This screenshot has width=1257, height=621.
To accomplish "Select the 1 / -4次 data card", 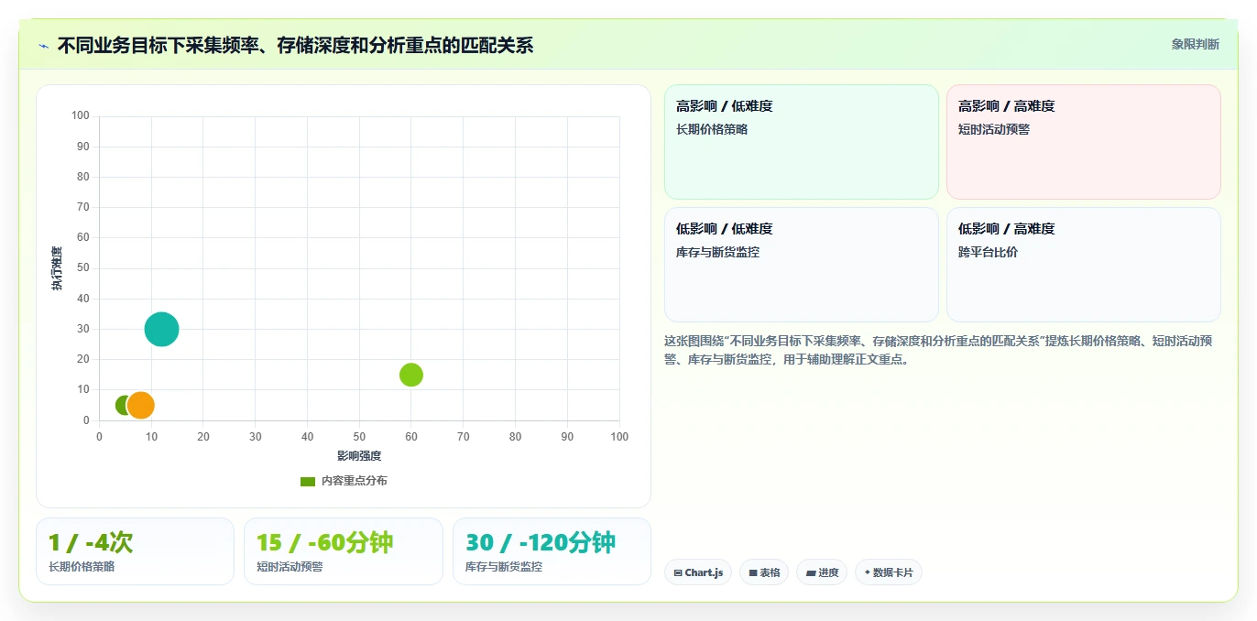I will click(136, 551).
